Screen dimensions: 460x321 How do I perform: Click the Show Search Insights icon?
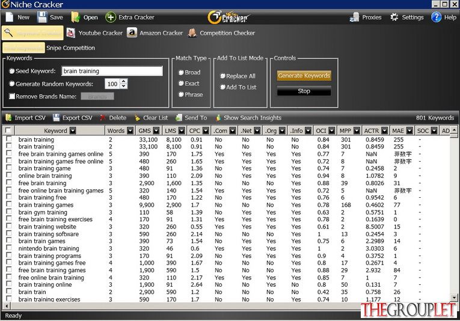pyautogui.click(x=218, y=118)
